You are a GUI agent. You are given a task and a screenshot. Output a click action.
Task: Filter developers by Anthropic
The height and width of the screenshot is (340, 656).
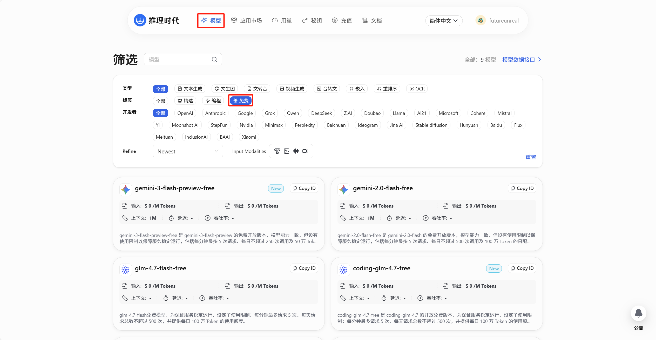coord(215,113)
